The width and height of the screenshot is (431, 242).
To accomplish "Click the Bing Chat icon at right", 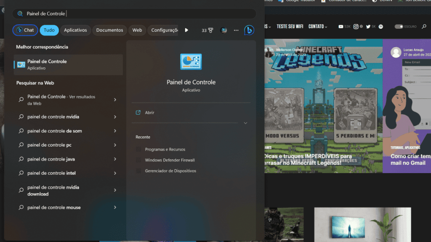I will 249,30.
